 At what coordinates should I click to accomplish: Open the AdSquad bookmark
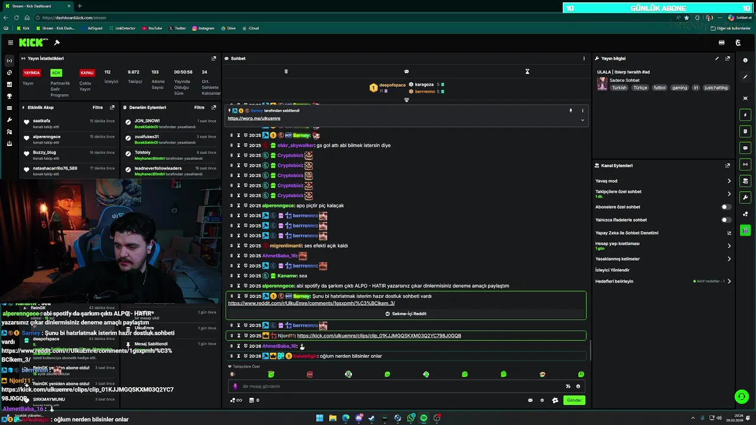pos(92,28)
